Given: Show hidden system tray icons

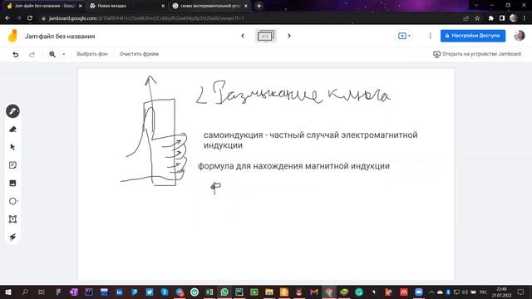Looking at the screenshot, I should (x=431, y=292).
